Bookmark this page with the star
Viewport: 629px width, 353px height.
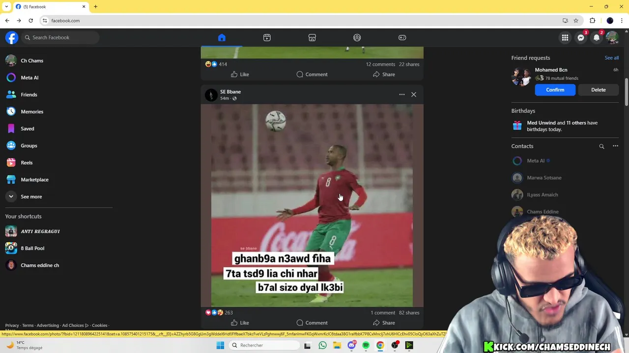[576, 21]
